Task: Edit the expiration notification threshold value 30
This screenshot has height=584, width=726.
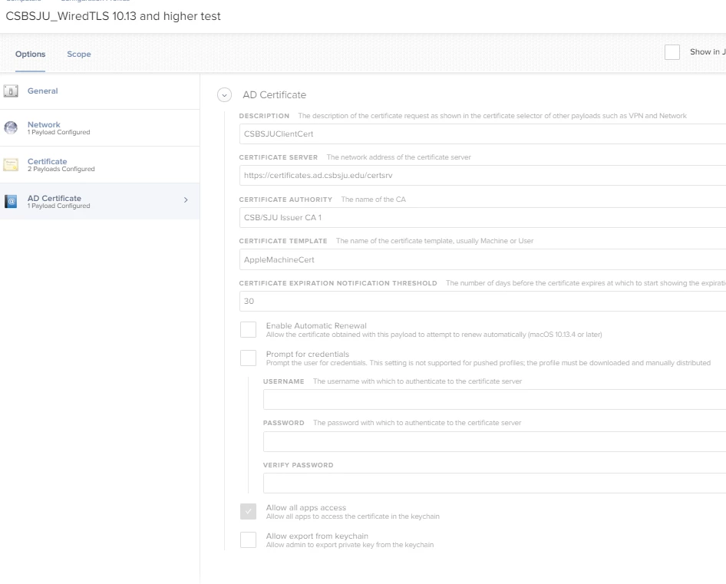Action: click(x=483, y=301)
